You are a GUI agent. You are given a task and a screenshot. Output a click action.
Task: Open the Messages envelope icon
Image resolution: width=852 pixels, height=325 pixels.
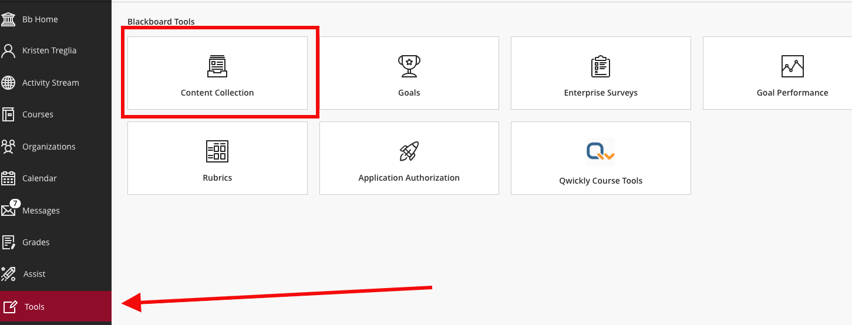tap(8, 211)
